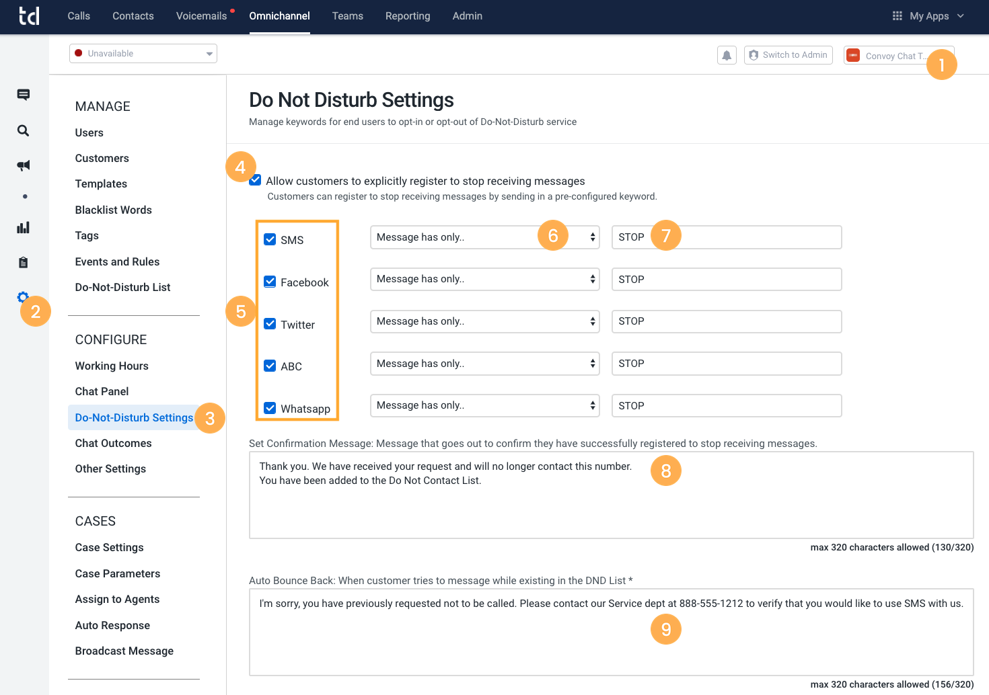Viewport: 989px width, 695px height.
Task: Uncheck the Twitter channel checkbox
Action: tap(270, 324)
